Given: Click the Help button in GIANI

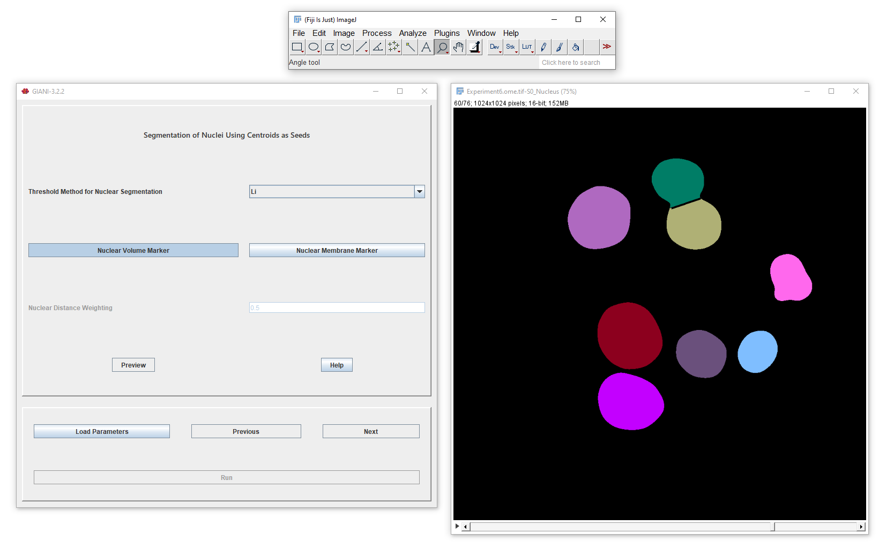Looking at the screenshot, I should click(337, 365).
